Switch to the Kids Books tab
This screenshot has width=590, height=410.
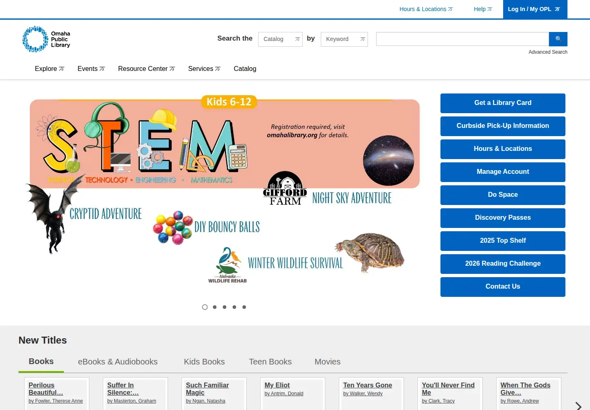click(x=204, y=362)
